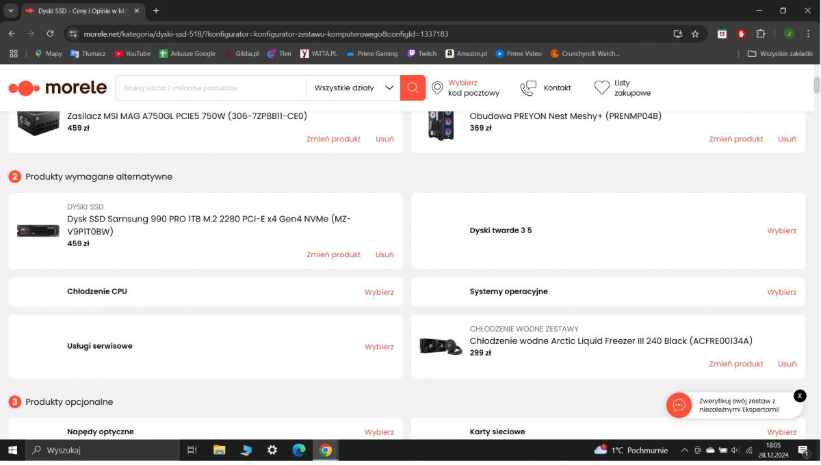This screenshot has height=465, width=821.
Task: Open the Twitch bookmark
Action: pos(421,53)
